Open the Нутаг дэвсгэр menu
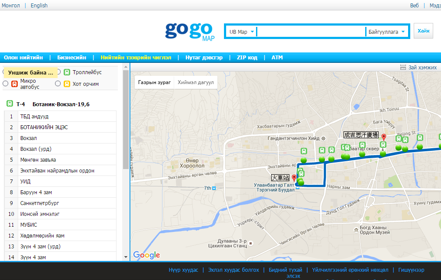Viewport: 441px width, 280px height. click(x=204, y=57)
